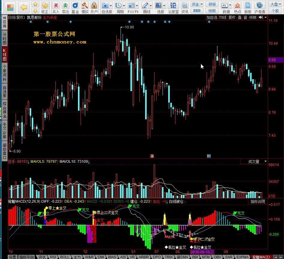Viewport: 284px width, 259px height.
Task: Click the up arrow page icon
Action: click(x=35, y=4)
